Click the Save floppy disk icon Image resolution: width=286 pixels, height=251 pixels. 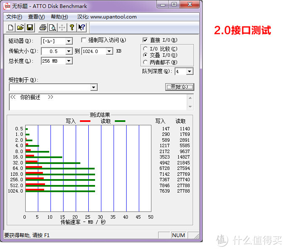pyautogui.click(x=30, y=27)
